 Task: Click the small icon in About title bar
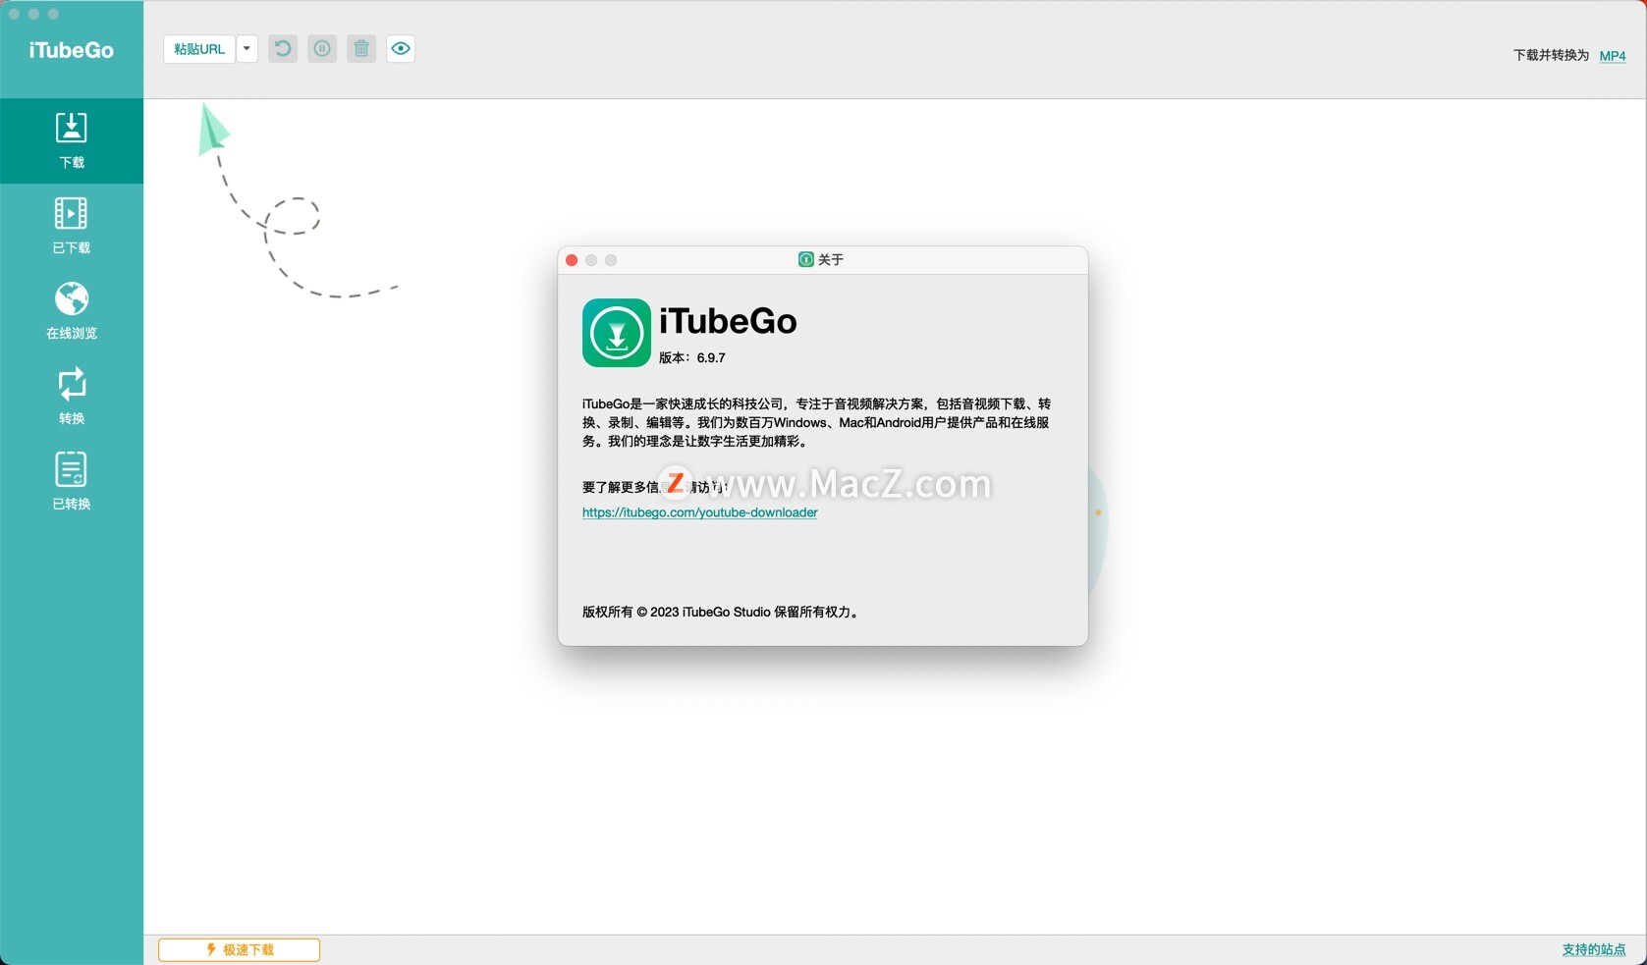click(x=805, y=259)
